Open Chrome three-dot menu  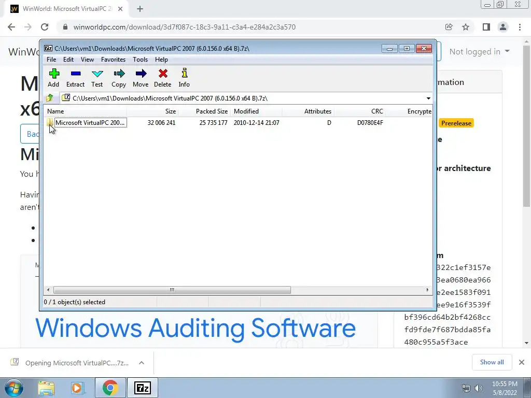(520, 27)
